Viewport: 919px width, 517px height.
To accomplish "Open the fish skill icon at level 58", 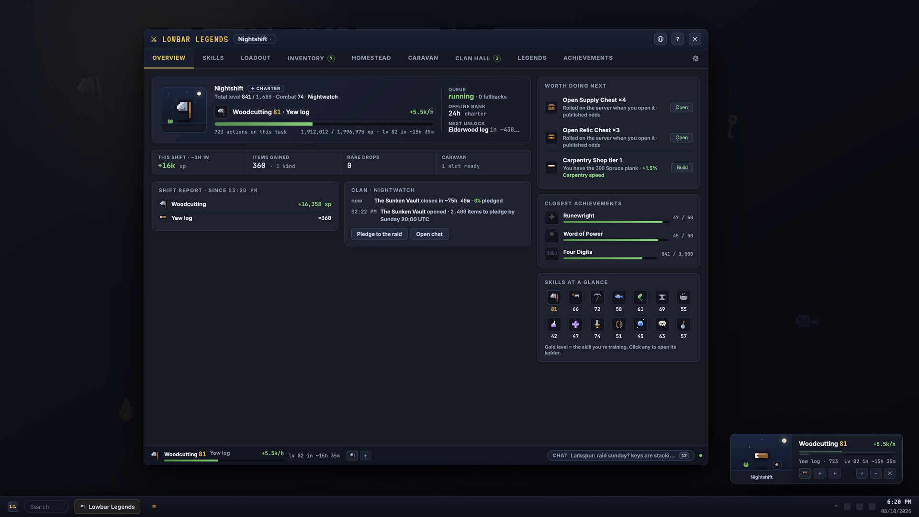I will (x=618, y=297).
